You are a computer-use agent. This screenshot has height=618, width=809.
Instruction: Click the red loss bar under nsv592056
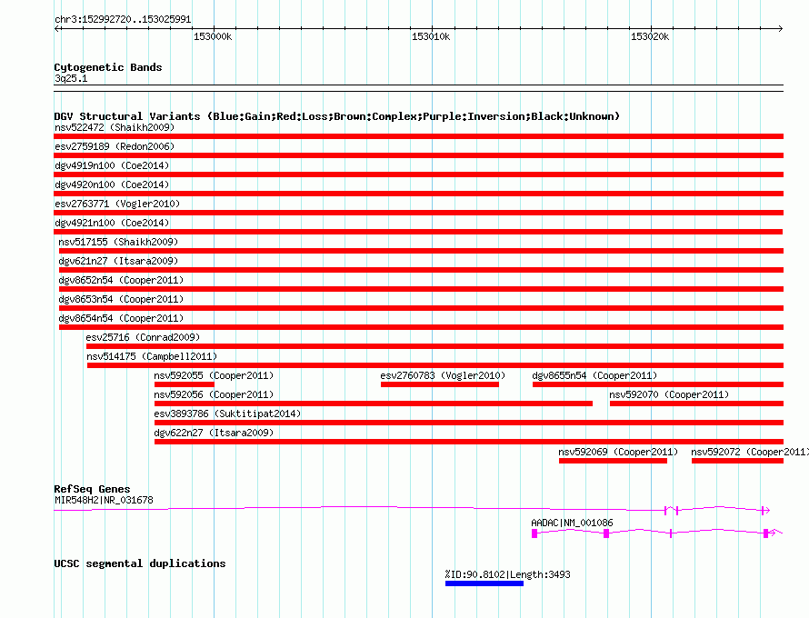(x=373, y=404)
